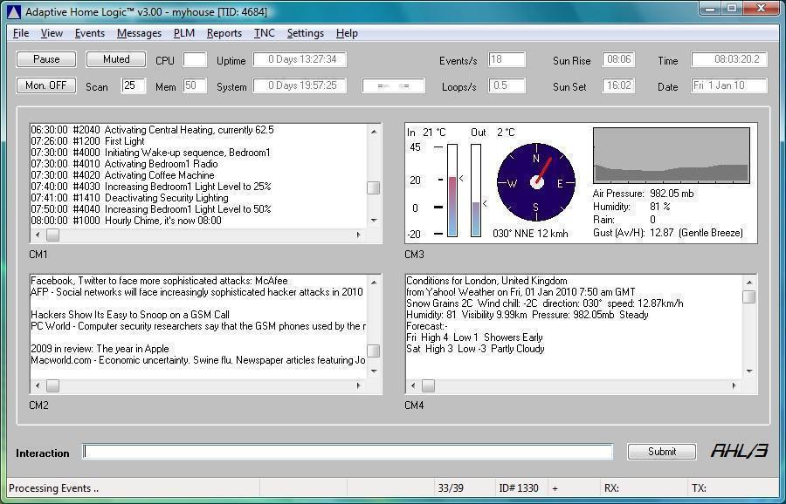The height and width of the screenshot is (504, 786).
Task: Click the air pressure history graph
Action: [x=671, y=155]
